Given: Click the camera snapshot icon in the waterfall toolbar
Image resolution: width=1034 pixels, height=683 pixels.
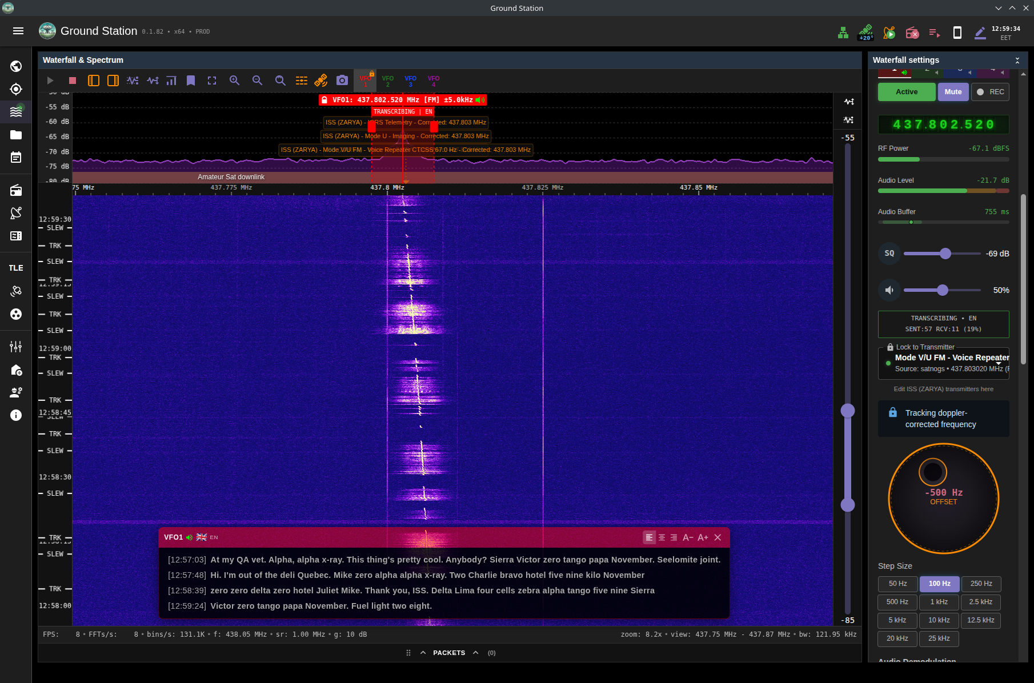Looking at the screenshot, I should [342, 80].
